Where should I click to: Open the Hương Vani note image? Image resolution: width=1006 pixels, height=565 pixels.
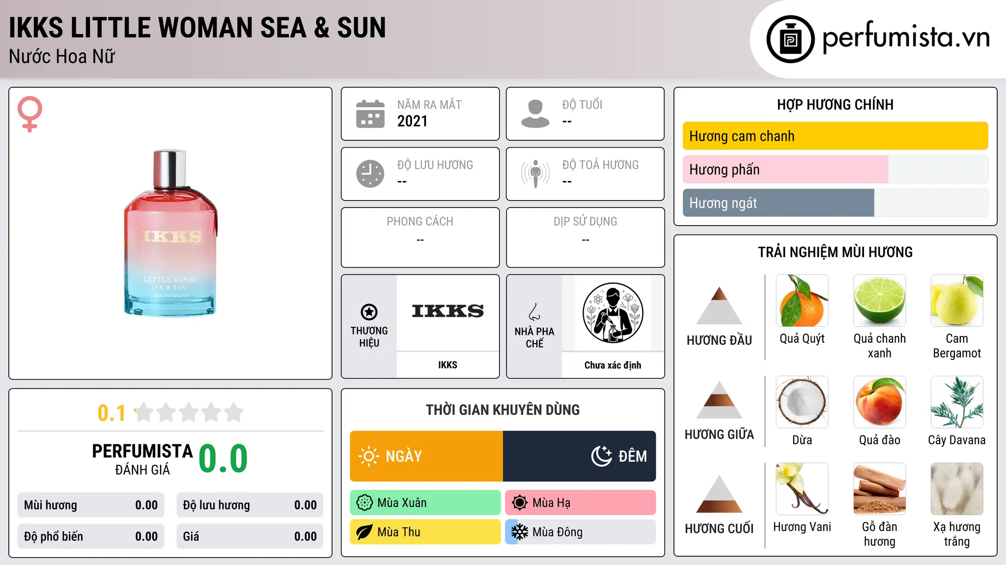802,489
